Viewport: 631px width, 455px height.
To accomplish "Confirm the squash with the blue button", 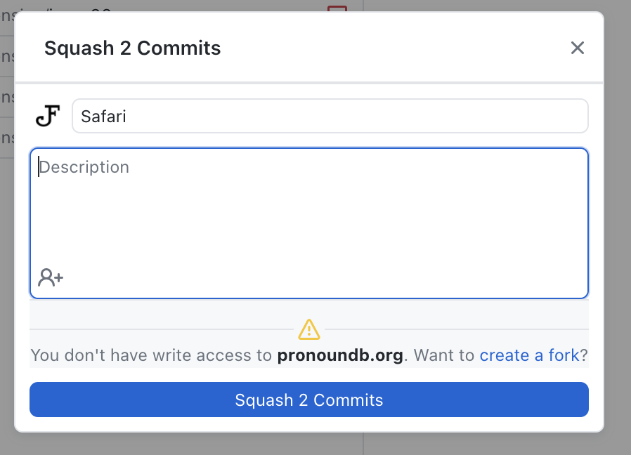I will (309, 400).
